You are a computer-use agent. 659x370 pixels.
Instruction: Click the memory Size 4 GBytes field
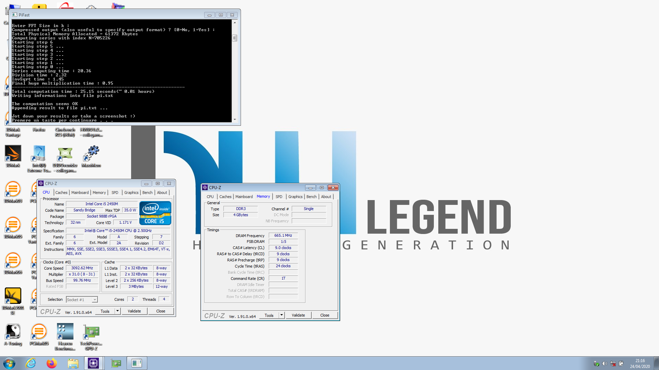point(241,215)
